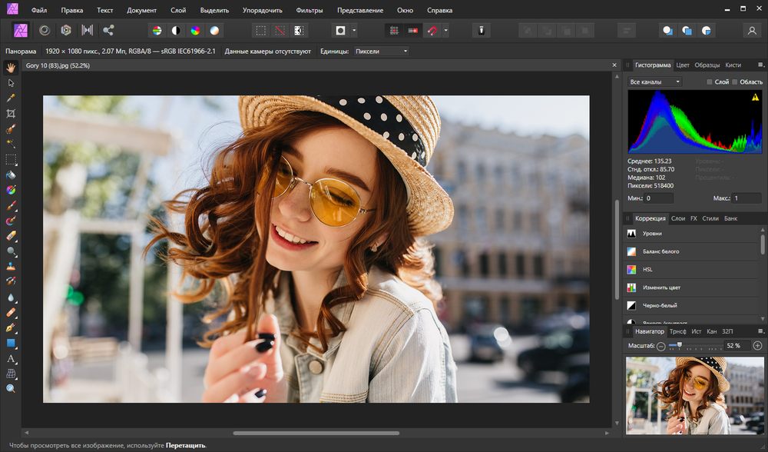Viewport: 768px width, 452px height.
Task: Select the Artistic Text tool
Action: 11,359
